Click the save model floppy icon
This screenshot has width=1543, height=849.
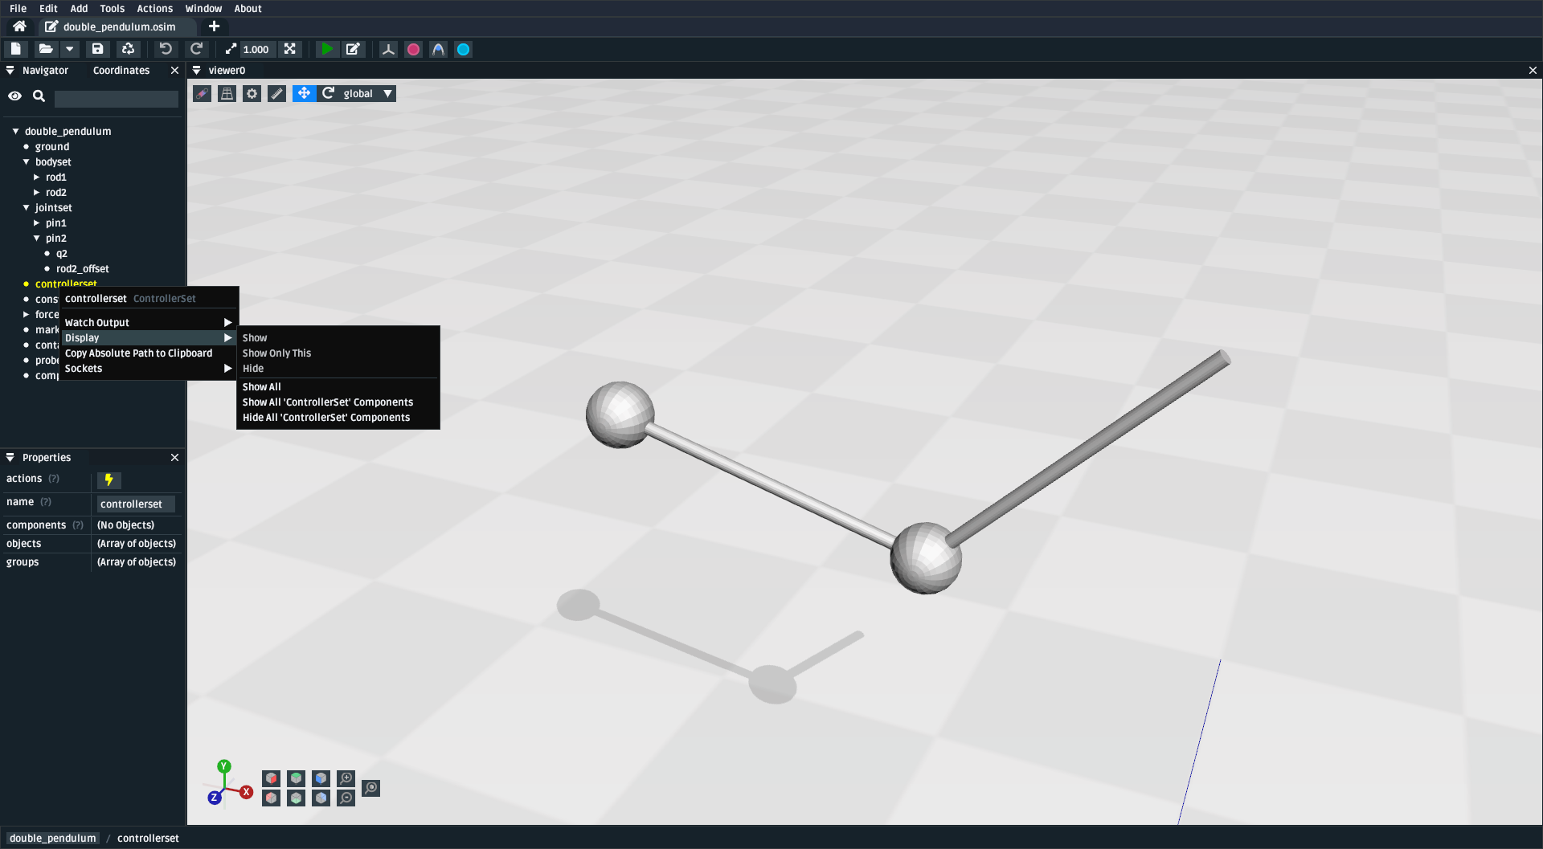coord(97,49)
